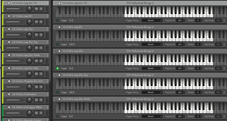Solo the 1st Violins Col Legno RRx6 channel
The image size is (227, 121).
click(x=41, y=113)
